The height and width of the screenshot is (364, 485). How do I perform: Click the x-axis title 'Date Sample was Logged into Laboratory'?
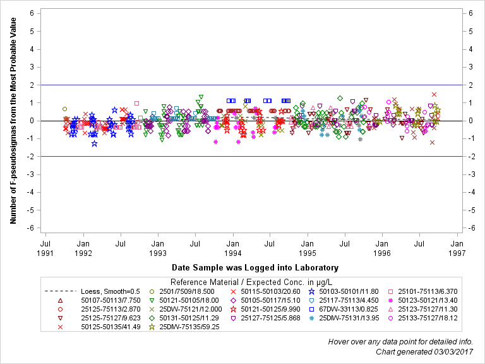tap(255, 268)
